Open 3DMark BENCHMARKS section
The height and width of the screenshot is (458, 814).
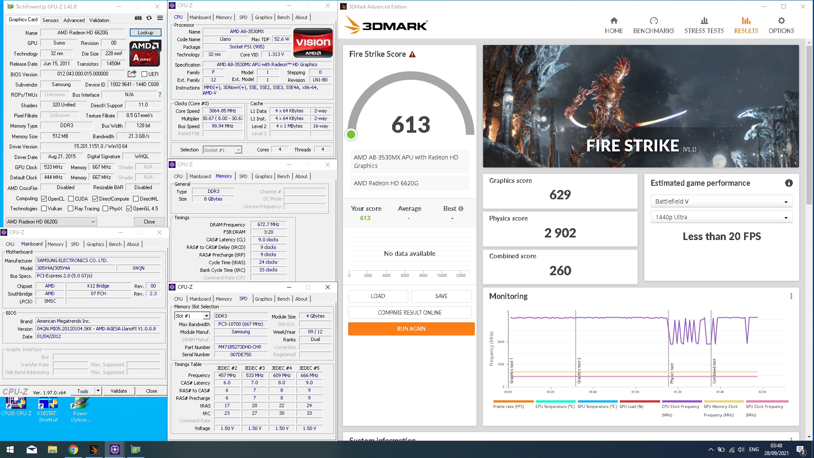coord(653,25)
